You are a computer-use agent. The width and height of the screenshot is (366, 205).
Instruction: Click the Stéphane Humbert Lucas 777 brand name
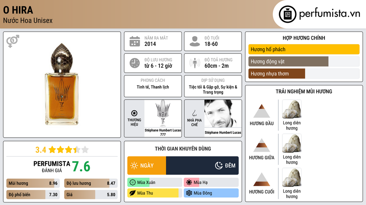tap(163, 132)
